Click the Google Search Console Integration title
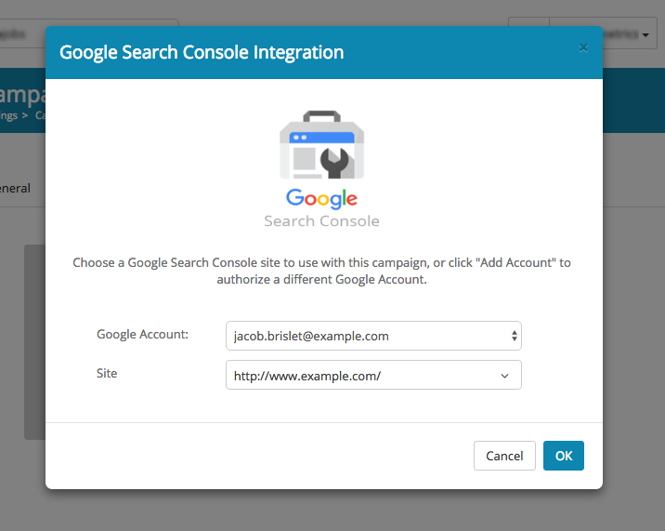The width and height of the screenshot is (665, 531). click(202, 52)
